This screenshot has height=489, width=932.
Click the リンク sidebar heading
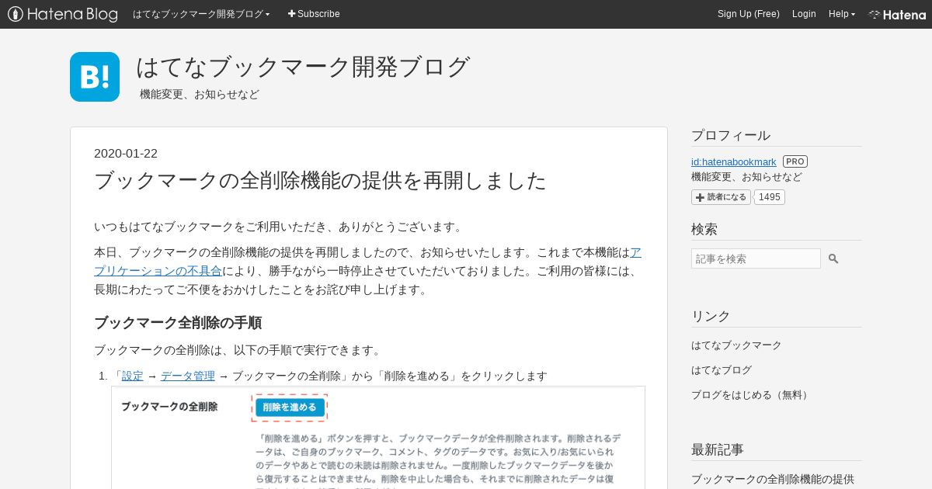711,316
